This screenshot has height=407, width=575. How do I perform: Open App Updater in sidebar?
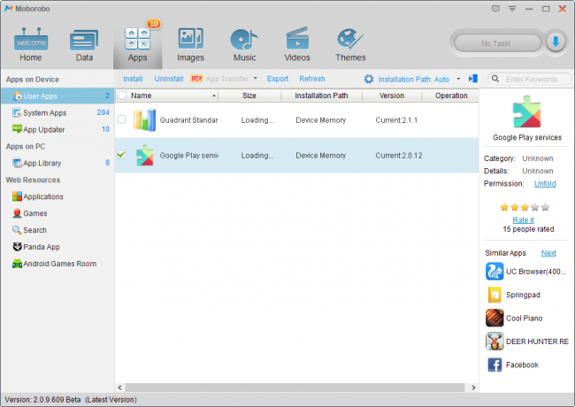pos(57,129)
